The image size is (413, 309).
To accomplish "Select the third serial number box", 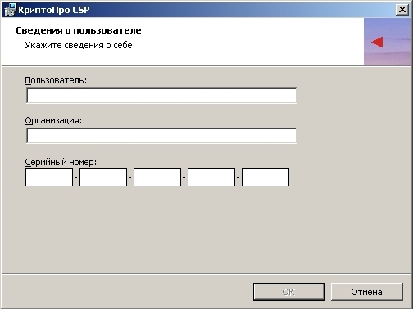I will click(157, 177).
